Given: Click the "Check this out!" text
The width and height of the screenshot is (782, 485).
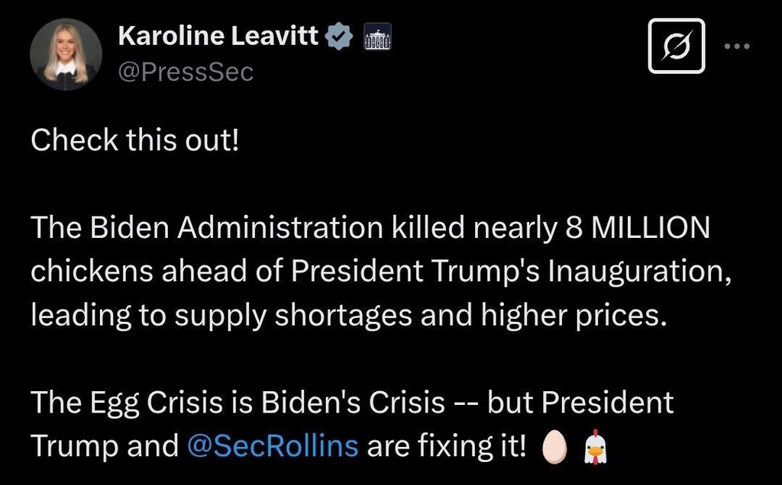Looking at the screenshot, I should (x=134, y=140).
